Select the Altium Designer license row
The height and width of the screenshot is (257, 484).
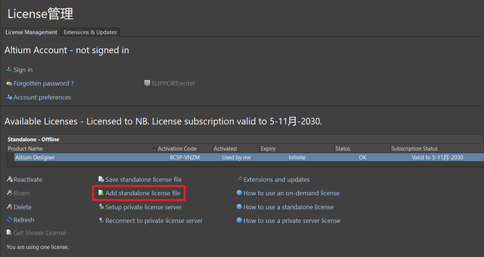pyautogui.click(x=249, y=158)
